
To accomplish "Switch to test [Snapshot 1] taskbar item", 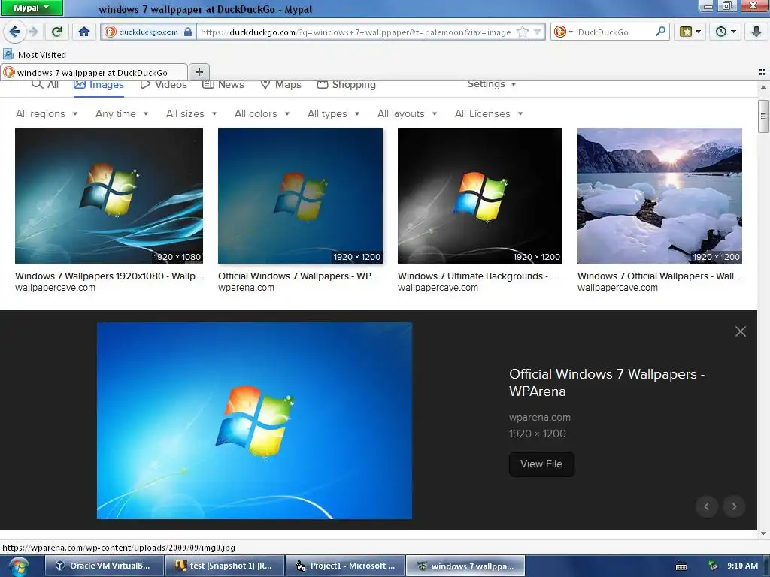I will coord(225,566).
